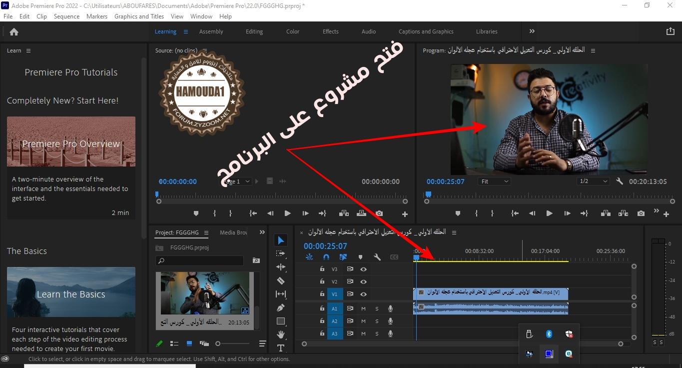Switch to the Color workspace
This screenshot has height=368, width=682.
[x=293, y=31]
